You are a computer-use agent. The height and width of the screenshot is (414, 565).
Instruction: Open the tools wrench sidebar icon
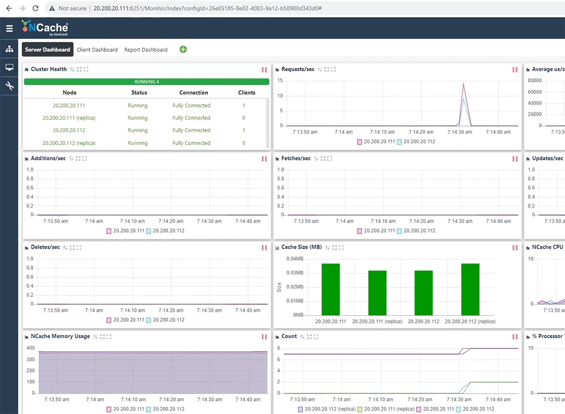(x=10, y=86)
